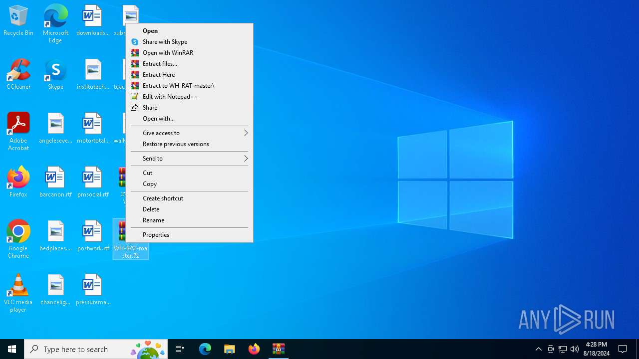
Task: Choose Delete from the context menu
Action: click(x=189, y=209)
